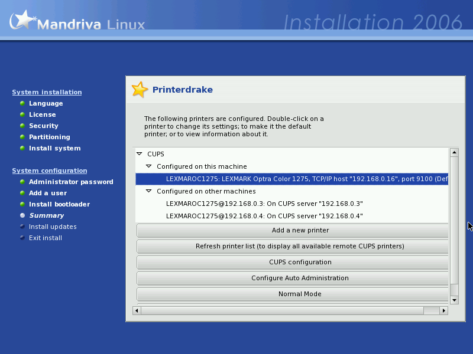Viewport: 473px width, 354px height.
Task: Click 'Configured on this machine' label
Action: point(202,166)
